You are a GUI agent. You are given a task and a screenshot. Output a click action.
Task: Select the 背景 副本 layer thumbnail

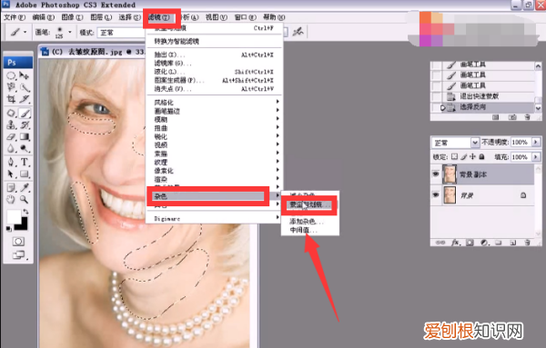coord(450,174)
